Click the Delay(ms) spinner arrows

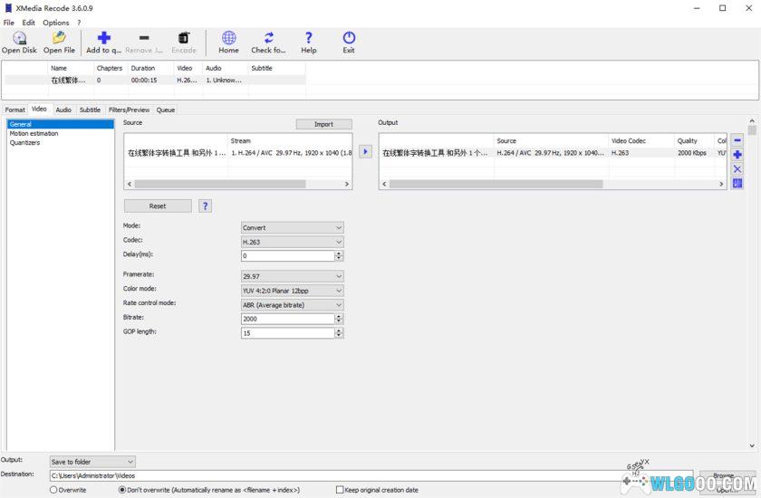tap(339, 255)
